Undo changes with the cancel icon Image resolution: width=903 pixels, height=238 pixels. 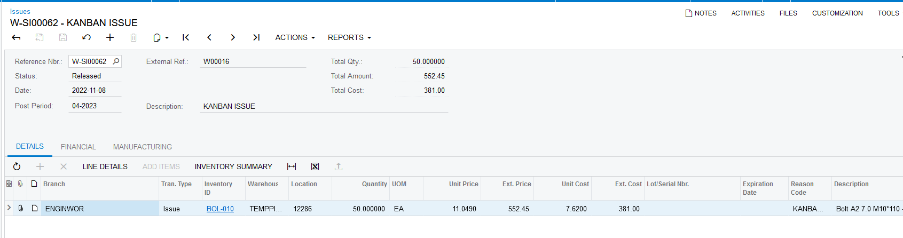tap(87, 37)
